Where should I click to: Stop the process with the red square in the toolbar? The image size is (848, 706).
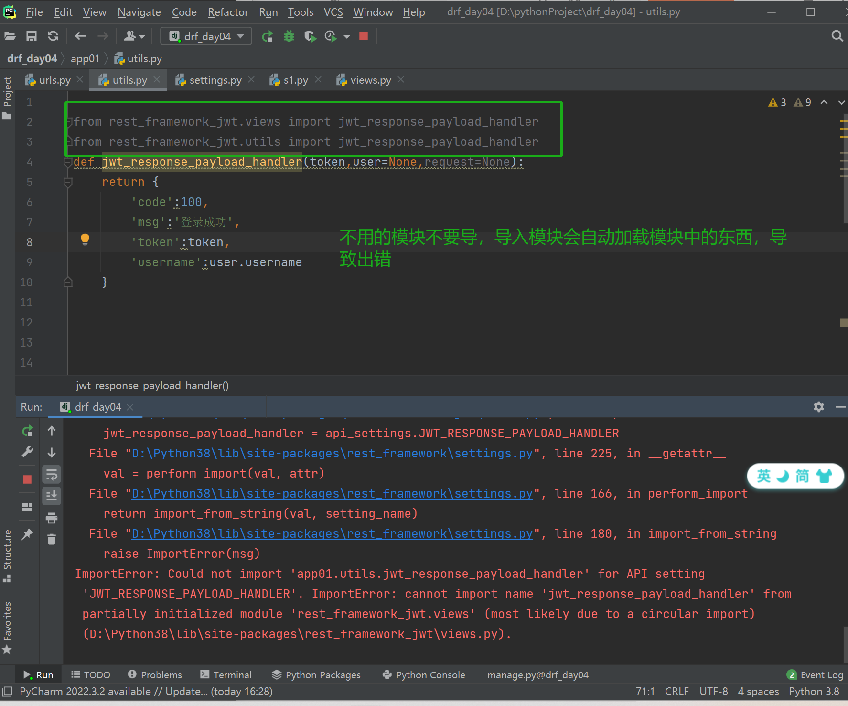click(x=364, y=36)
